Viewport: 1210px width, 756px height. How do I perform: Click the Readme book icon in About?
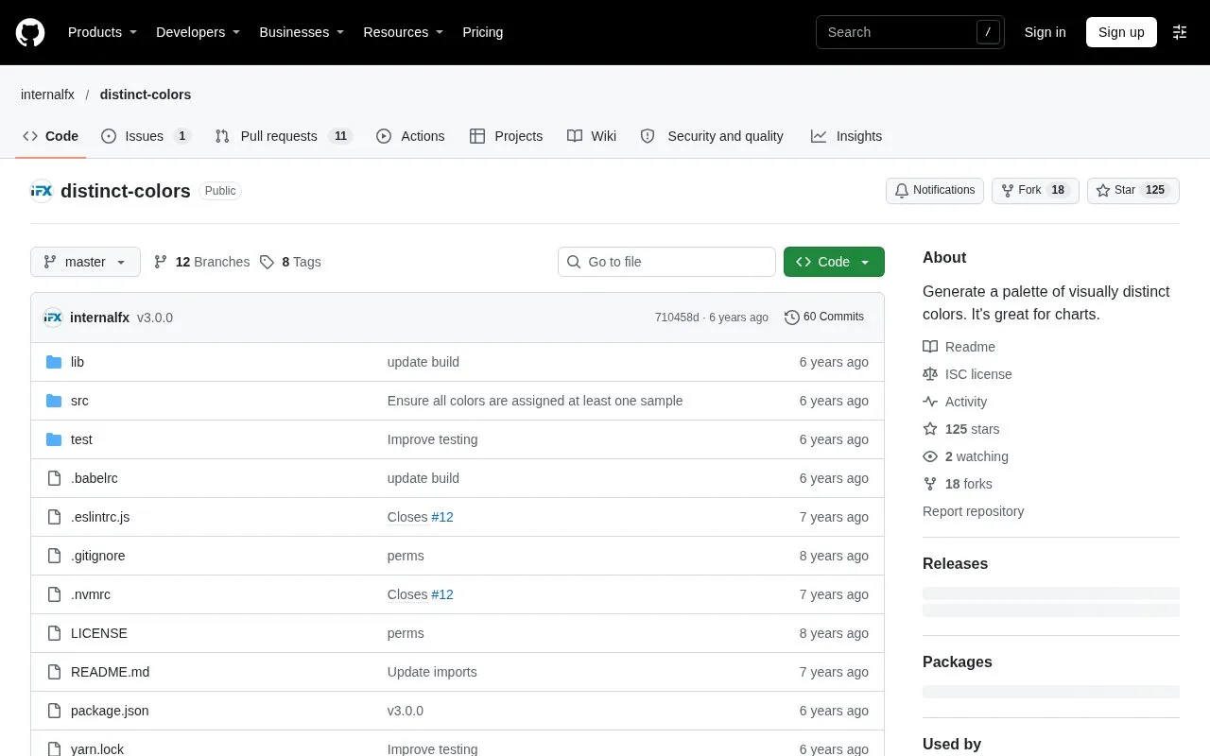[930, 347]
